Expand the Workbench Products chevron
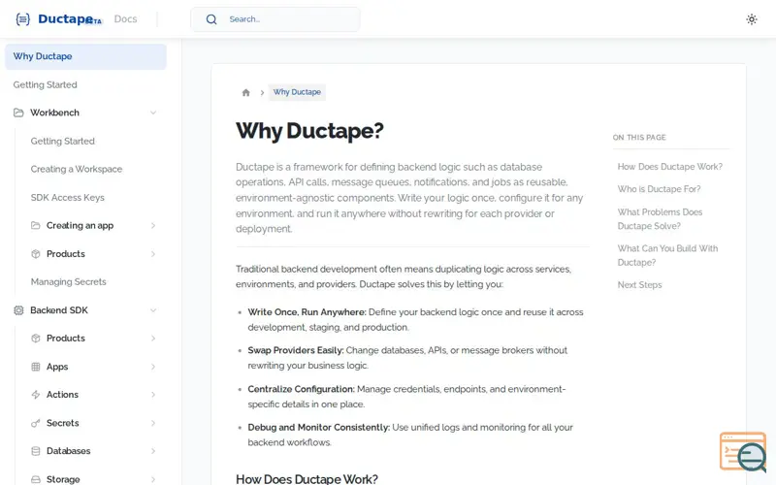776x485 pixels. 153,254
